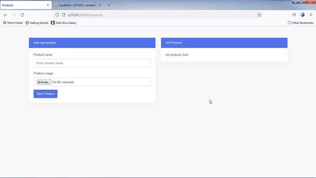
Task: Click the 'Product image' label
Action: point(43,73)
